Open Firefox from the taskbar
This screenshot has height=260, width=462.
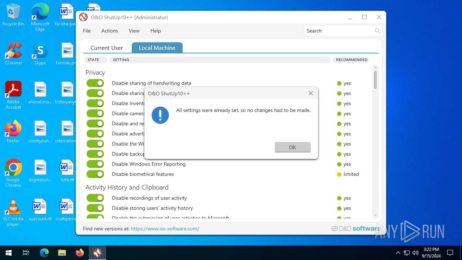(80, 253)
